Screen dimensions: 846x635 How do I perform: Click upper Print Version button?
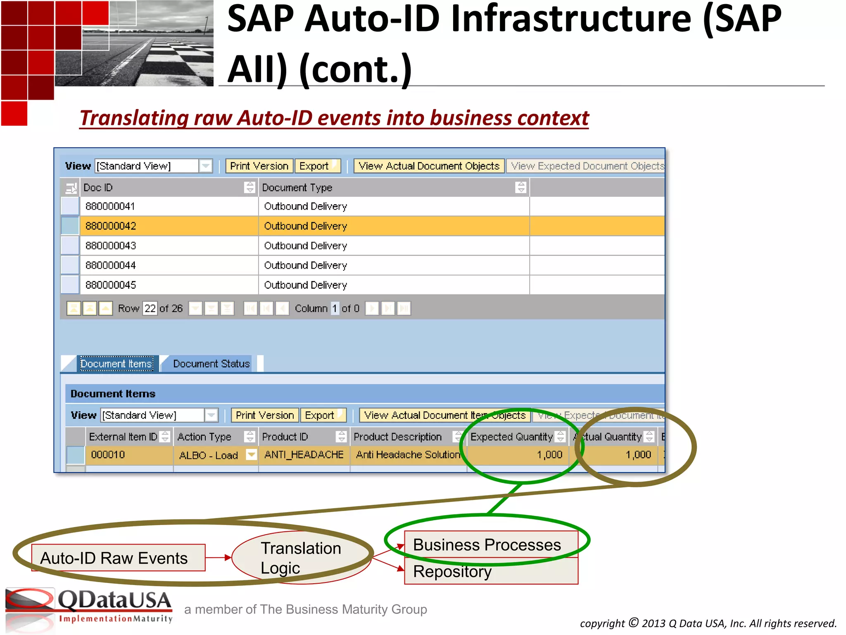[259, 166]
